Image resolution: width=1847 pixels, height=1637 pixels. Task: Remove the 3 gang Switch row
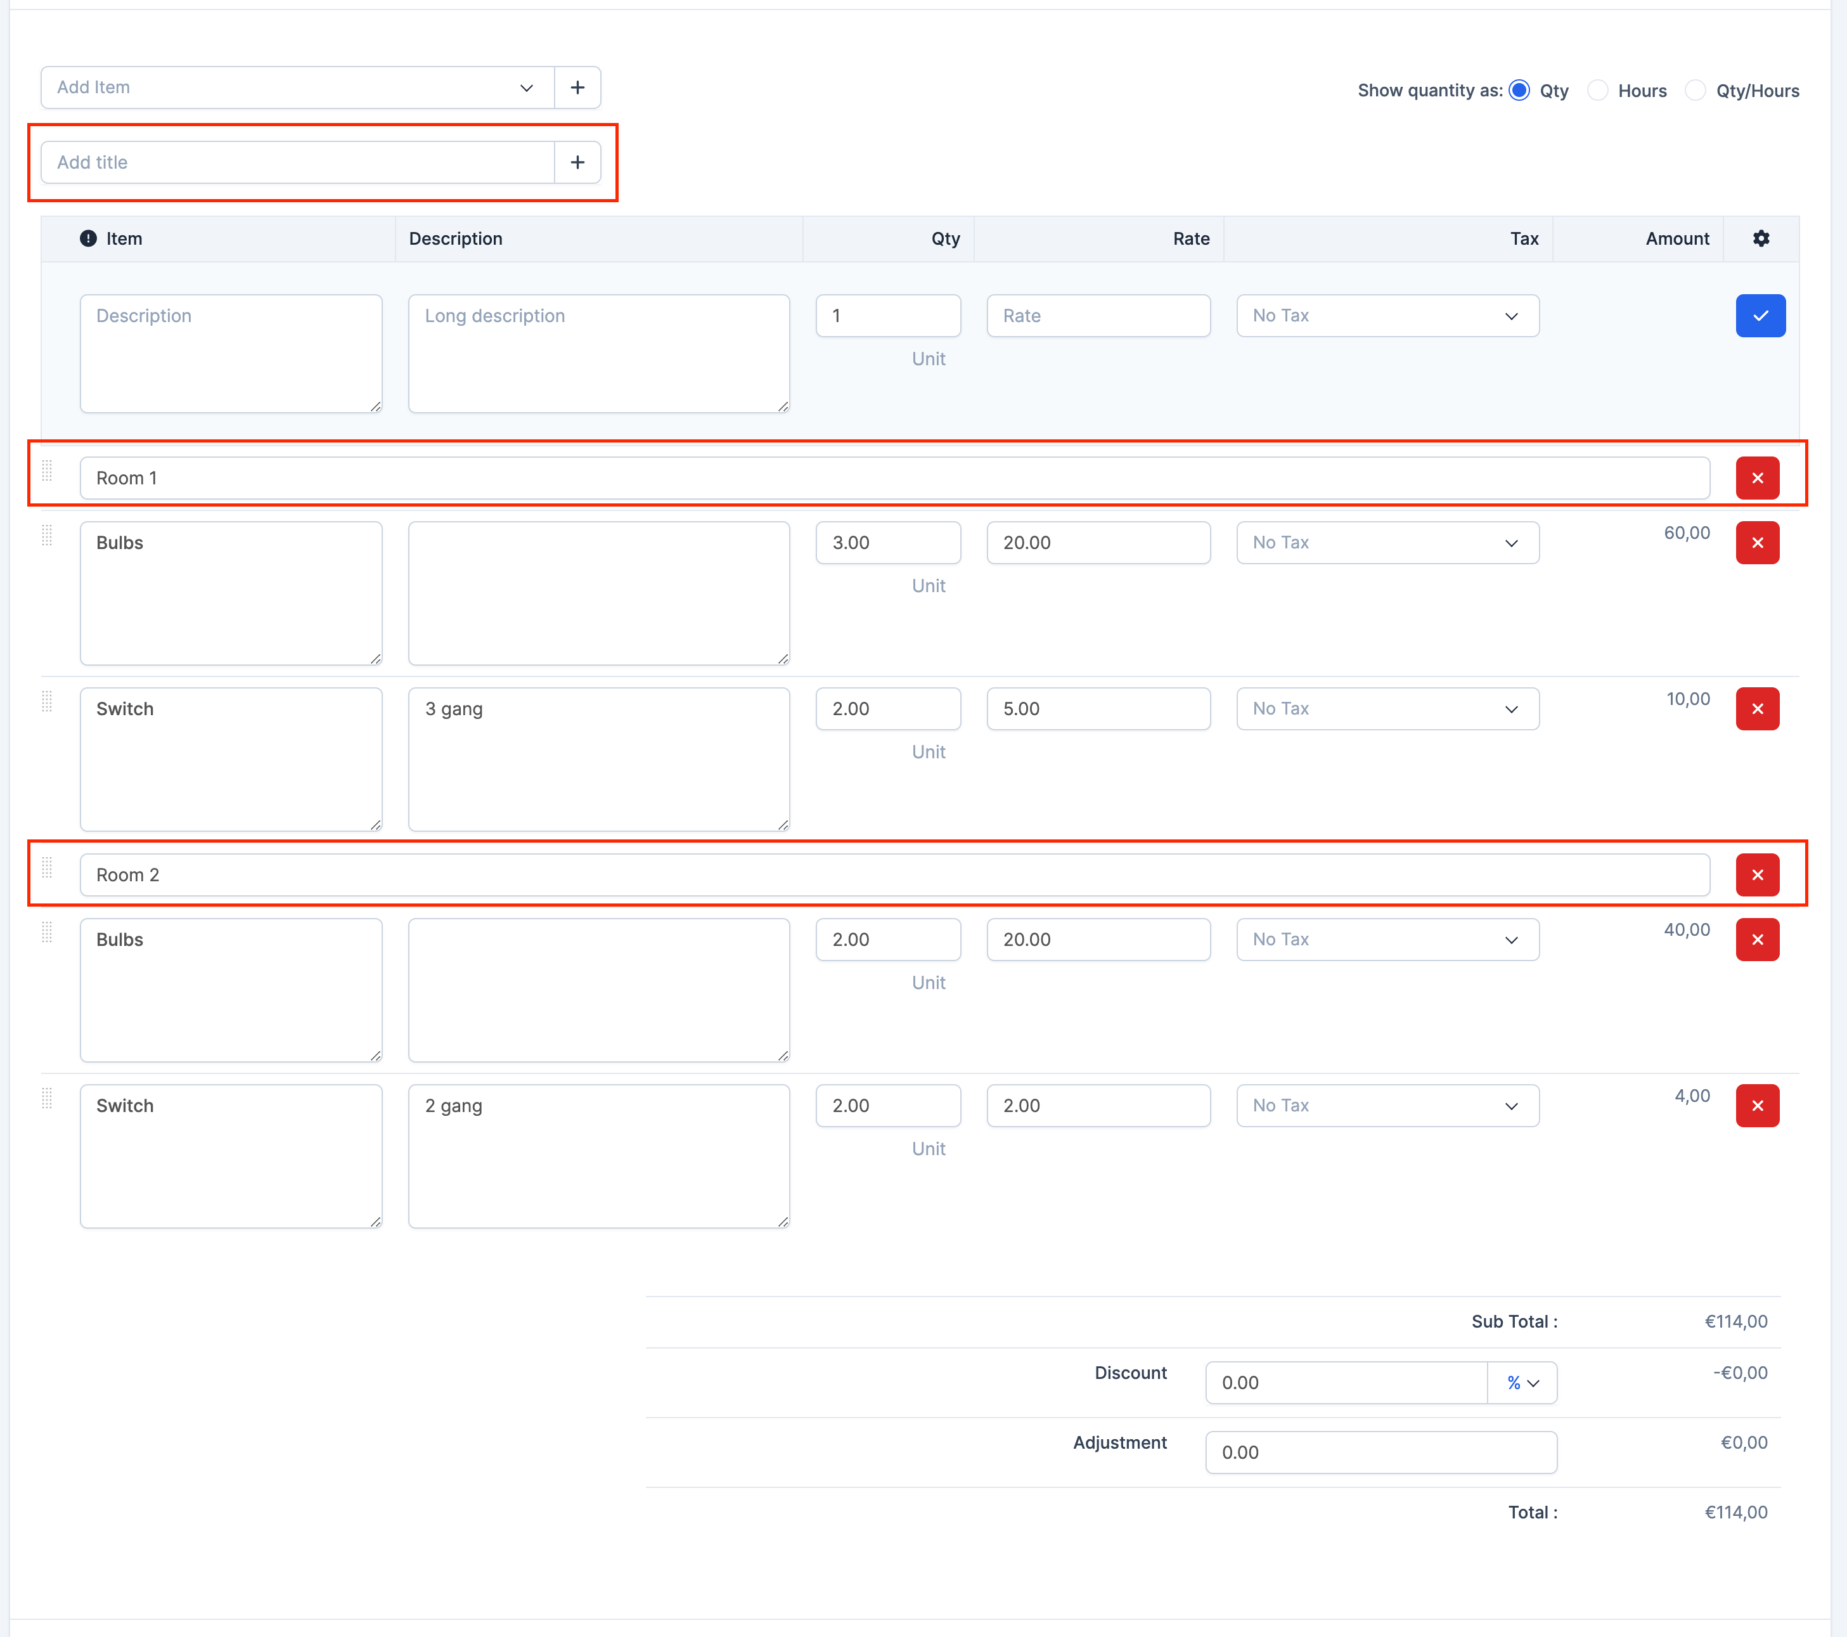click(x=1758, y=709)
